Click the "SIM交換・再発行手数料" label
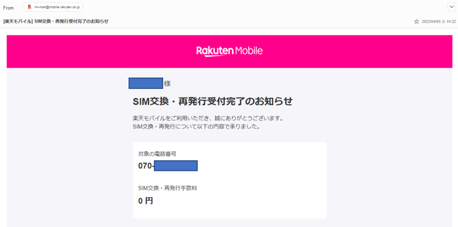Screen dimensions: 458x227 click(x=167, y=188)
